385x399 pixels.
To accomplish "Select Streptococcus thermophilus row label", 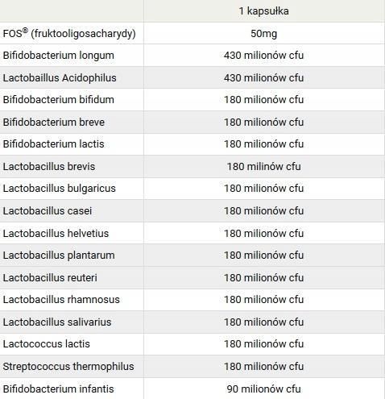I will click(68, 367).
